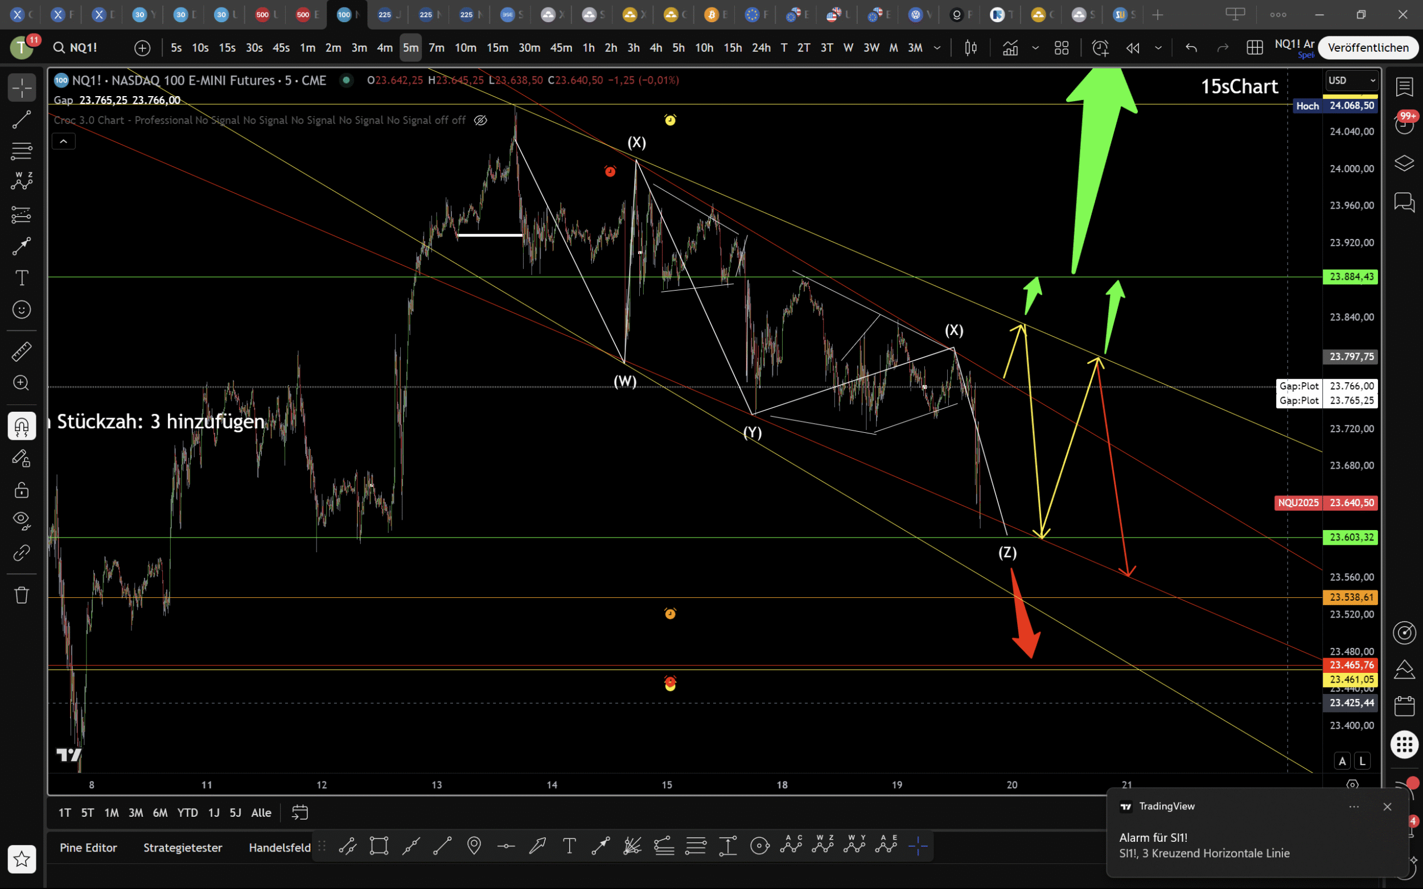Toggle indicator visibility eye on Croc 3.0
This screenshot has width=1423, height=889.
tap(480, 120)
